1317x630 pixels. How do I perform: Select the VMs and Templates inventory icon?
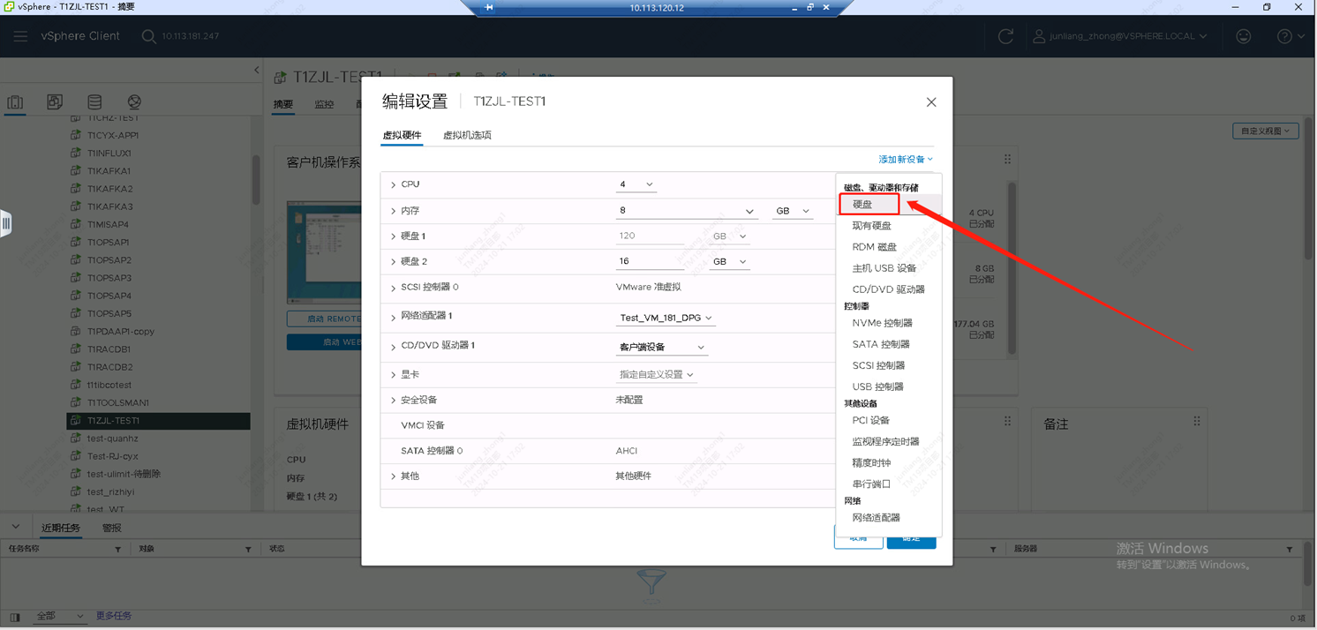click(x=55, y=102)
